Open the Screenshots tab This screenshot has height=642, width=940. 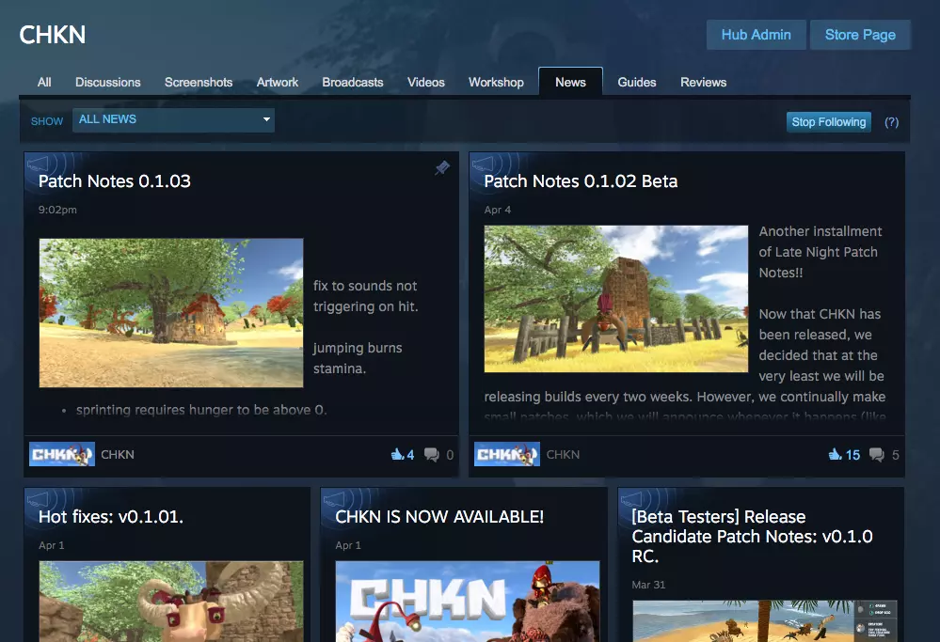199,82
